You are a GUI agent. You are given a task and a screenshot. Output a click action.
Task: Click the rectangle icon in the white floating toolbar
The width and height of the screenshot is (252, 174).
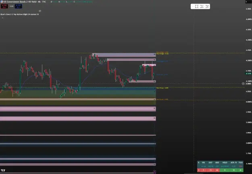point(196,6)
